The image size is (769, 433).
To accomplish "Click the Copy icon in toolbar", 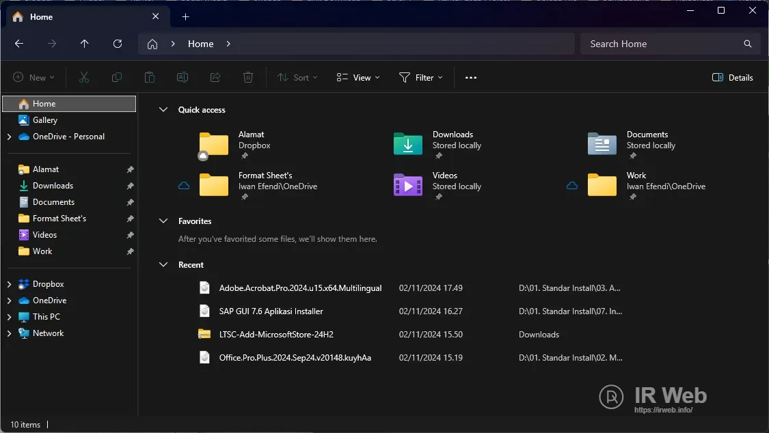I will tap(117, 77).
